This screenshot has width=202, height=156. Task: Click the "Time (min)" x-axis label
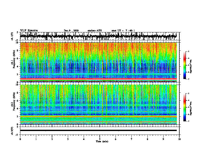click(102, 141)
